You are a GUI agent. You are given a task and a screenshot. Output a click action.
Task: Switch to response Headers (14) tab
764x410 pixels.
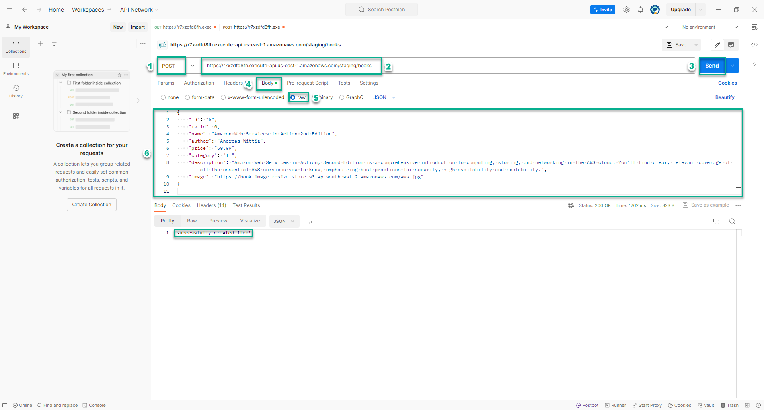click(211, 205)
